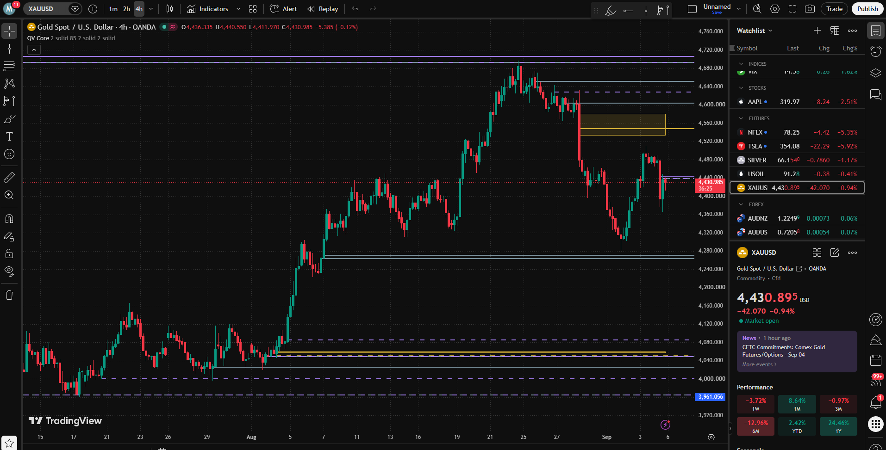Open the Trade panel
The width and height of the screenshot is (886, 450).
coord(835,9)
